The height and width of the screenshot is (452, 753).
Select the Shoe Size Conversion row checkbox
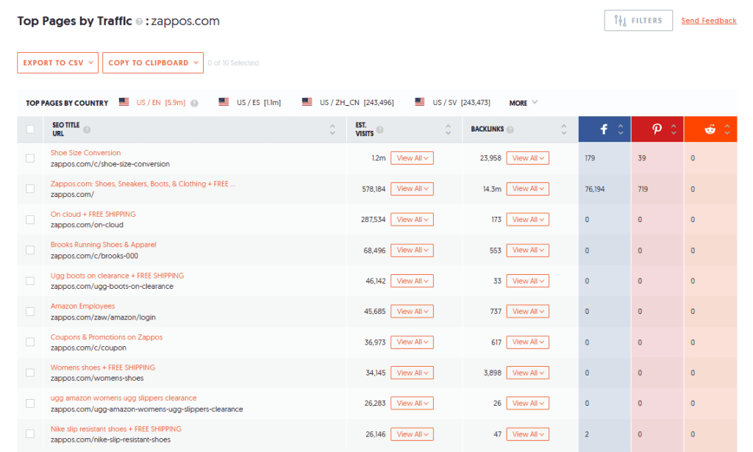tap(30, 158)
